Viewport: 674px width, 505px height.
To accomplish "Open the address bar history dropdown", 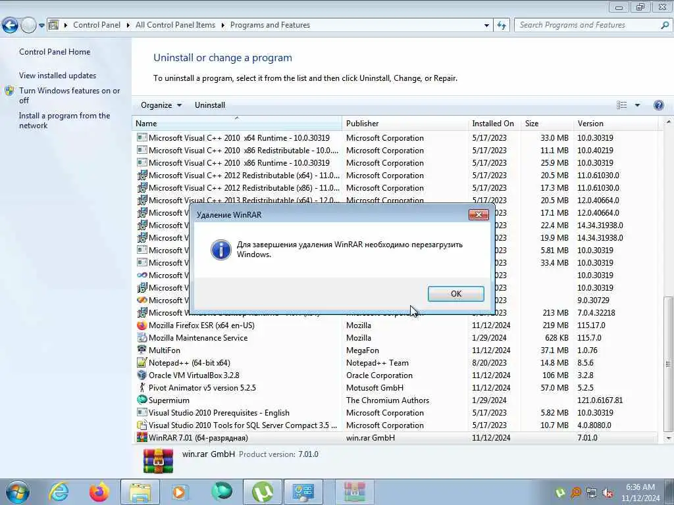I will 486,26.
